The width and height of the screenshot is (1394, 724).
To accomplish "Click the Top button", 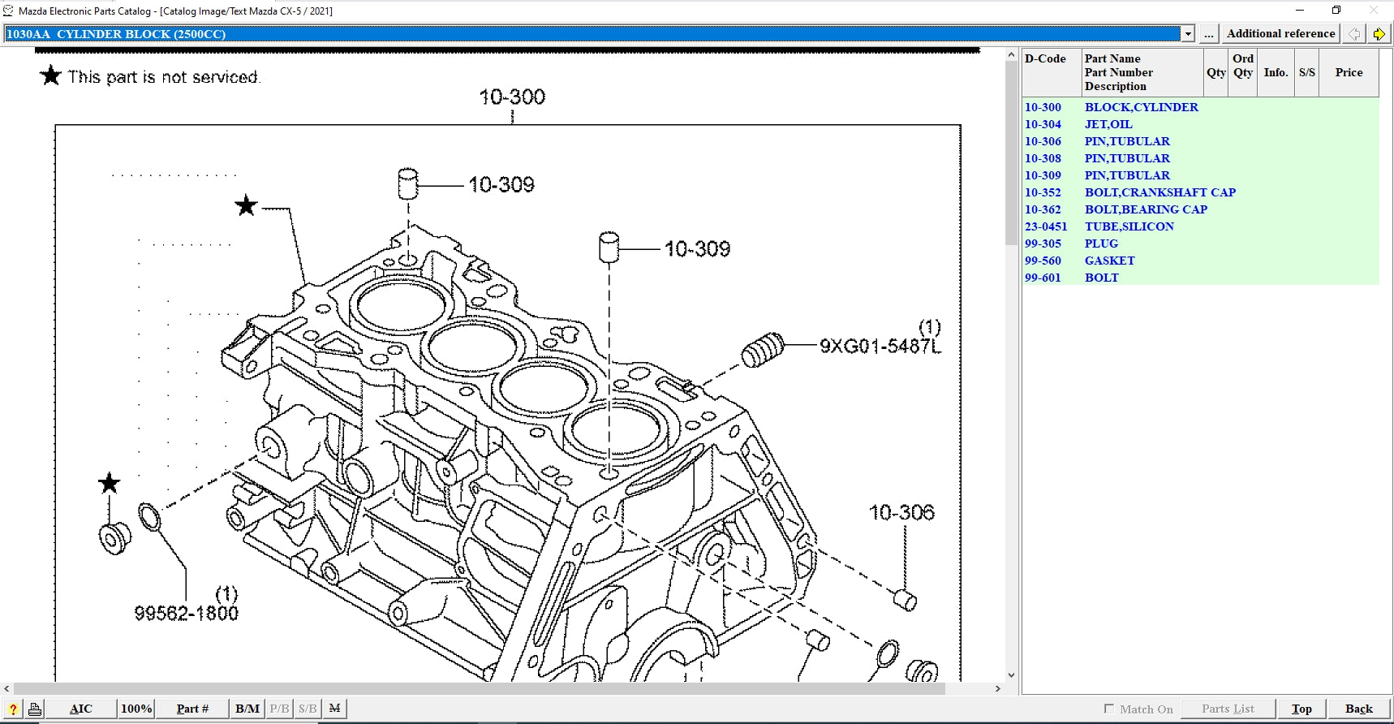I will (1301, 709).
